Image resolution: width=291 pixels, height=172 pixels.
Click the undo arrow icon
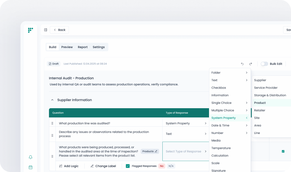click(x=242, y=64)
